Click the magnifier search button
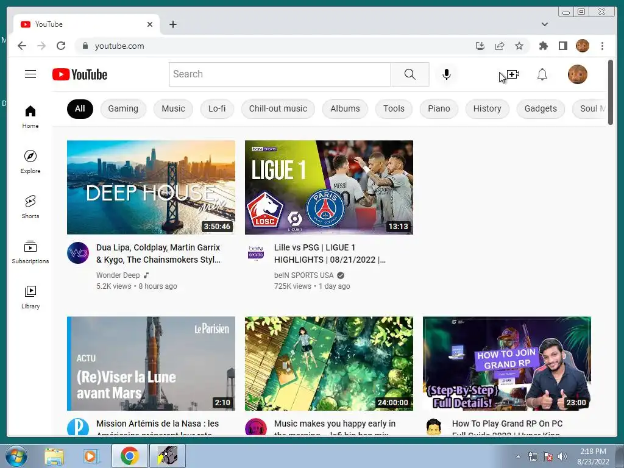Viewport: 624px width, 468px height. click(x=410, y=74)
